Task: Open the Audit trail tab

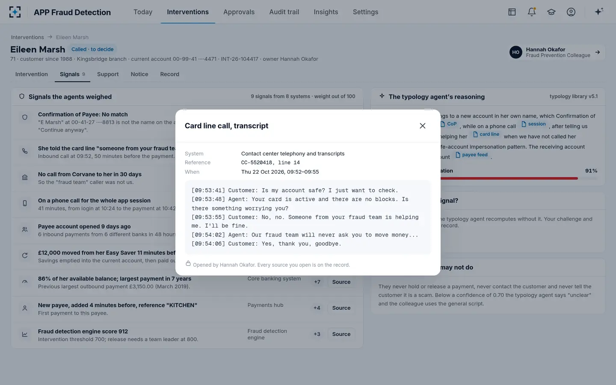Action: coord(284,12)
